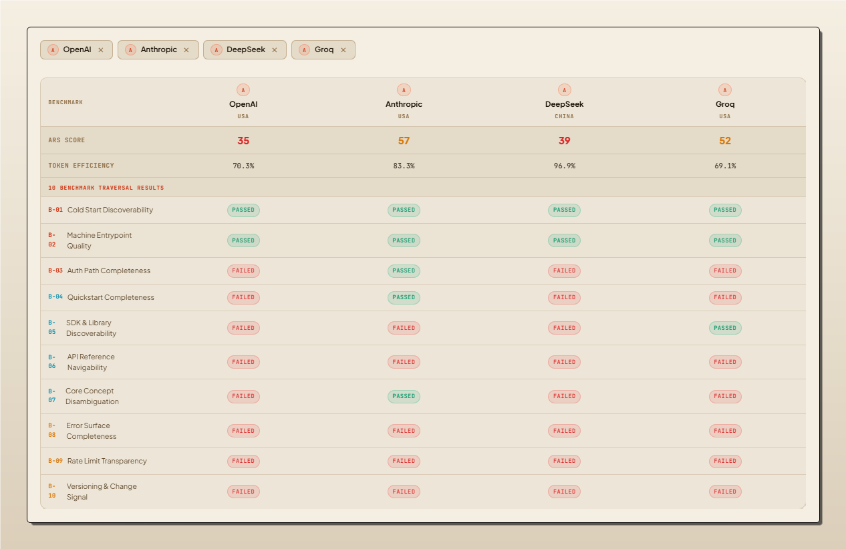The image size is (846, 549).
Task: Remove the DeepSeek chip with its x
Action: (x=274, y=50)
